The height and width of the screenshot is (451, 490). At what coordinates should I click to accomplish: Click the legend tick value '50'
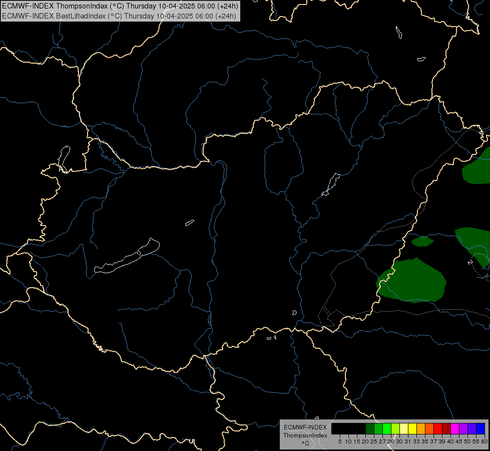coord(467,441)
